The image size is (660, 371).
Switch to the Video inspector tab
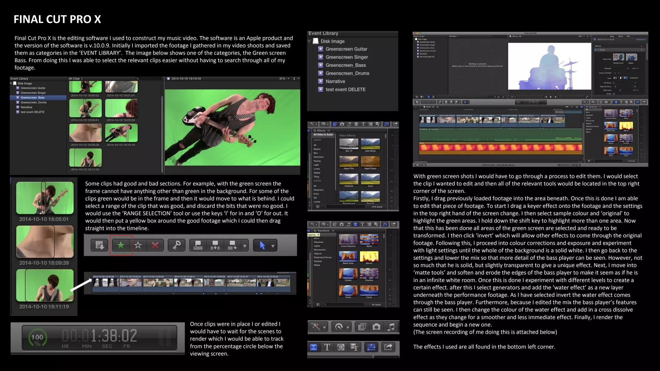pos(612,36)
